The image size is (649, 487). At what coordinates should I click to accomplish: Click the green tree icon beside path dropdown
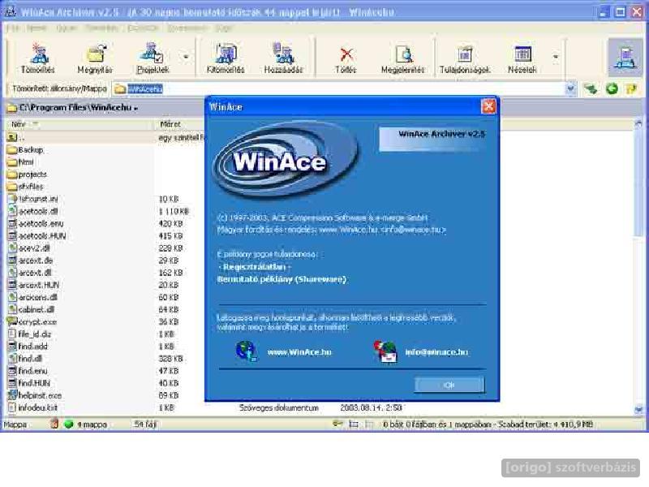(591, 88)
